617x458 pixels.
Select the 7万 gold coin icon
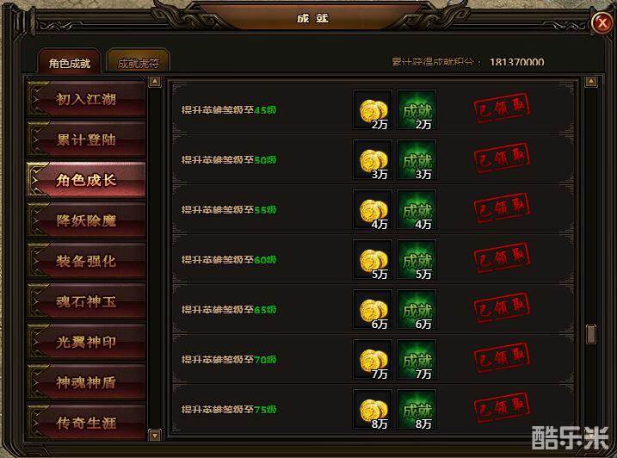[373, 360]
